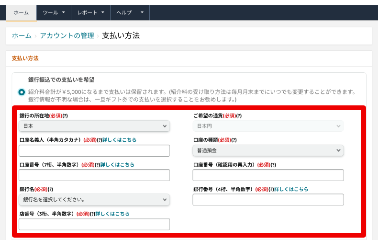Open 詳しくはこちら link for 銀行番号
Screen dimensions: 378x240
click(291, 189)
